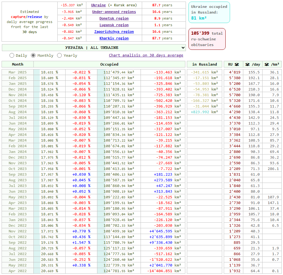Select the Mar 2025 month cell

pos(18,72)
